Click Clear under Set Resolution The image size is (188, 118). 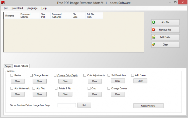tap(118, 81)
